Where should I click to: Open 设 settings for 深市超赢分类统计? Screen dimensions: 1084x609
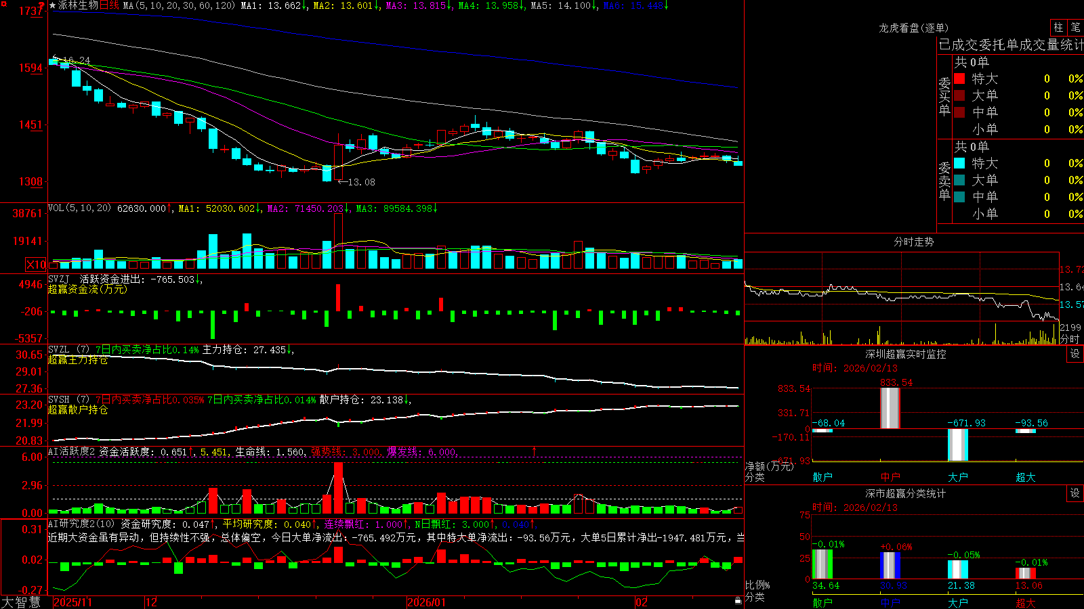1075,493
